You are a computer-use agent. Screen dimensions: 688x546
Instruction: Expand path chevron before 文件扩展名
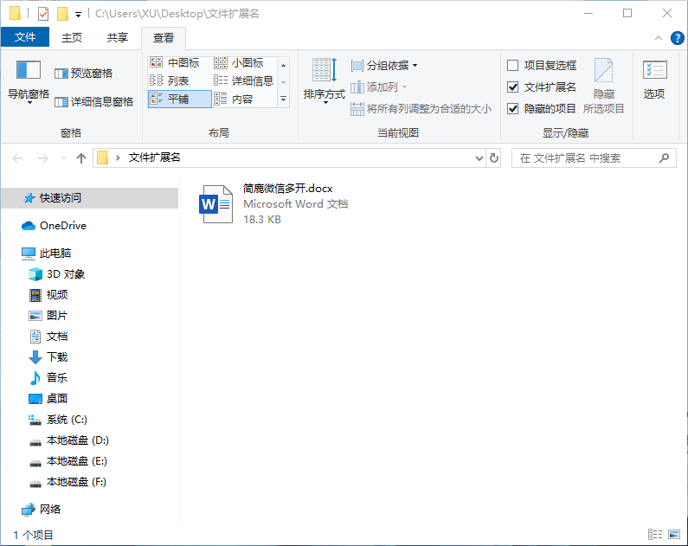[x=118, y=157]
